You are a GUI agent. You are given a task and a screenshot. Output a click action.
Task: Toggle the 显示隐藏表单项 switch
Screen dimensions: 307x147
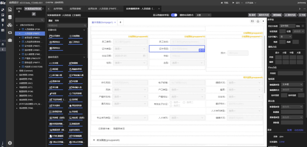pyautogui.click(x=174, y=15)
